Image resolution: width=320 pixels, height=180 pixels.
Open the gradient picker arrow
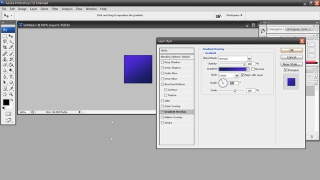(247, 69)
